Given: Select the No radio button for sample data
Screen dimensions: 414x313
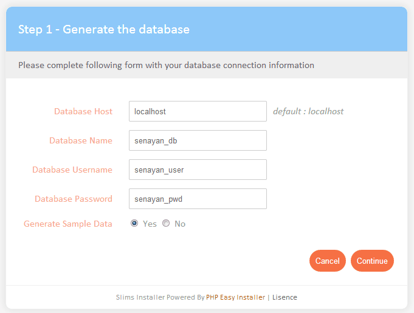Looking at the screenshot, I should click(166, 223).
